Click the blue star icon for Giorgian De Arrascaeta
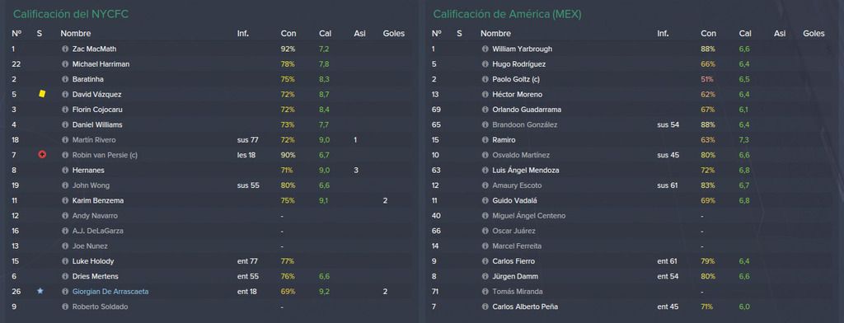This screenshot has height=323, width=844. pos(40,291)
